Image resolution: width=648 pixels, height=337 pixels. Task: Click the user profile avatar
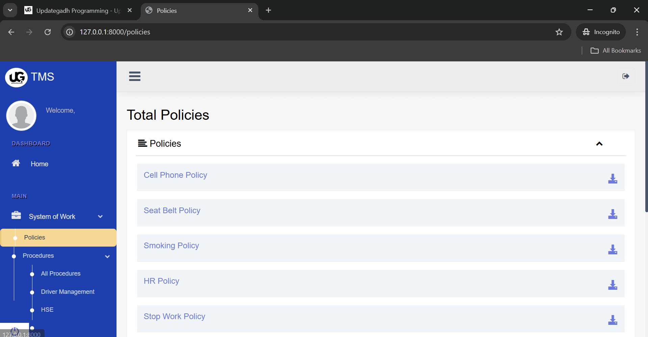click(21, 115)
